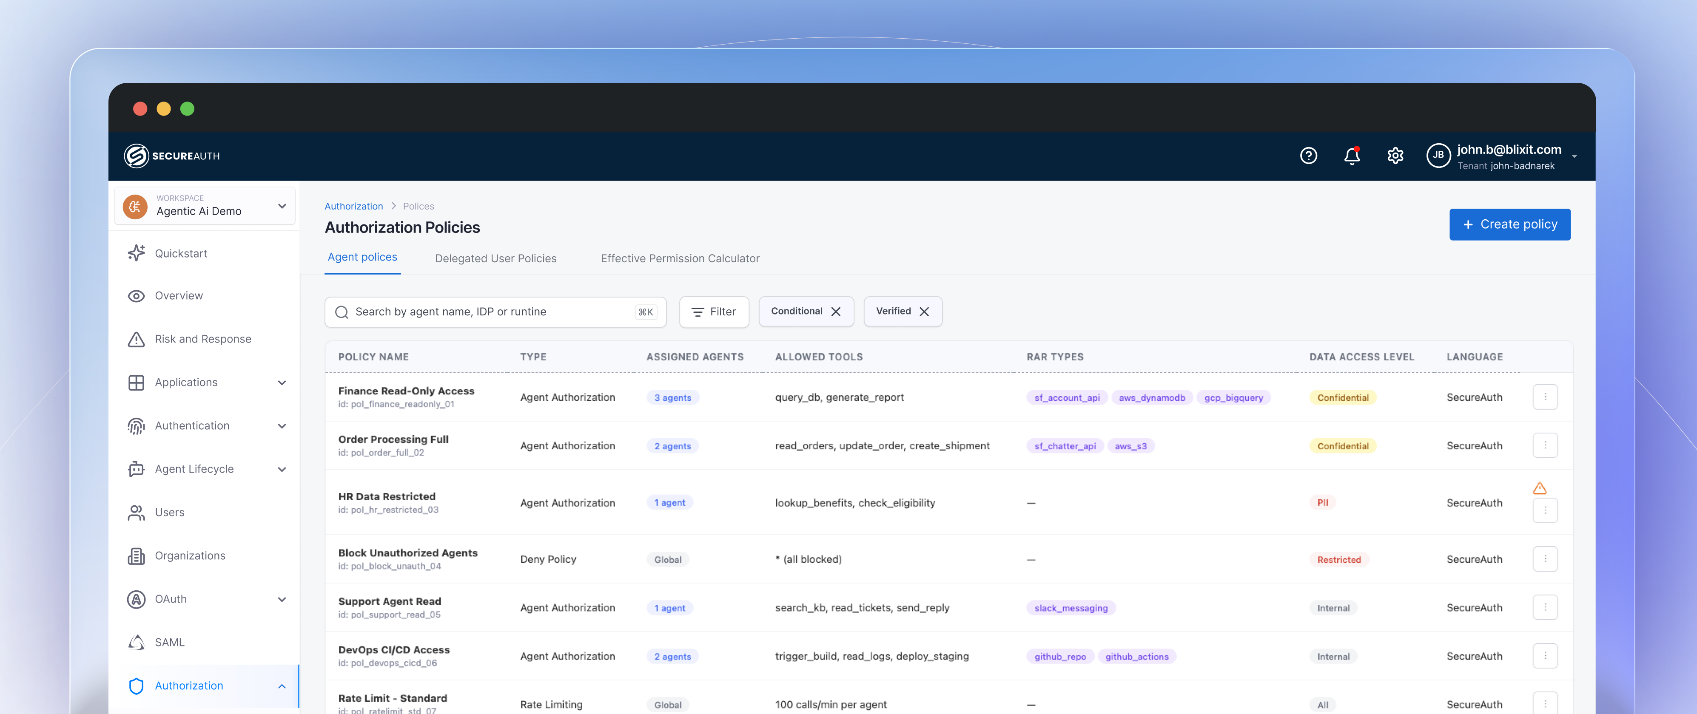The height and width of the screenshot is (714, 1697).
Task: Click the Create policy button
Action: point(1510,224)
